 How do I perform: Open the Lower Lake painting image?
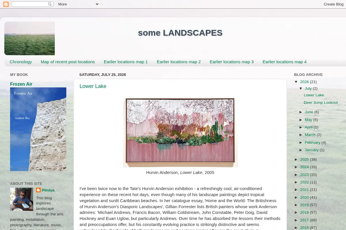click(180, 133)
